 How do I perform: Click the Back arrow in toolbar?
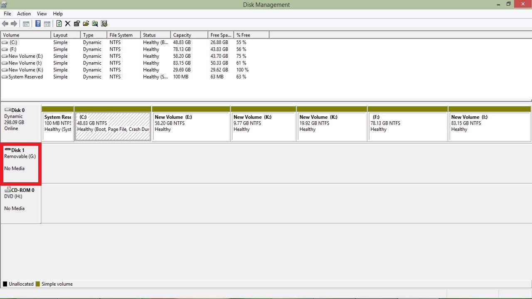coord(5,24)
